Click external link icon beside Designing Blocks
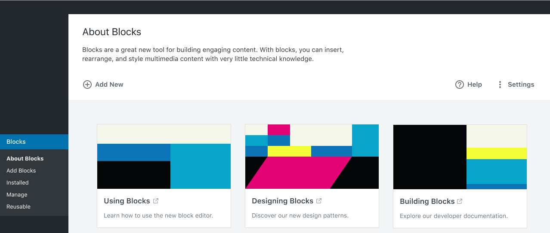The image size is (550, 233). coord(319,201)
